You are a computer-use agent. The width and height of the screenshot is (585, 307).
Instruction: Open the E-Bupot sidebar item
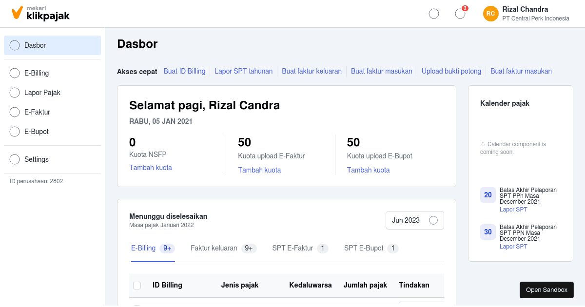[15, 132]
